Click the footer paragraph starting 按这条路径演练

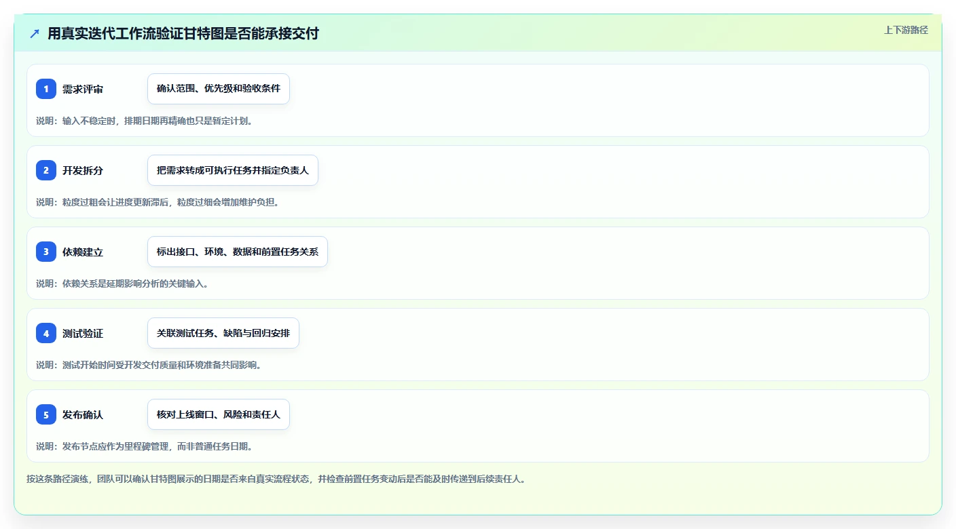pyautogui.click(x=276, y=479)
